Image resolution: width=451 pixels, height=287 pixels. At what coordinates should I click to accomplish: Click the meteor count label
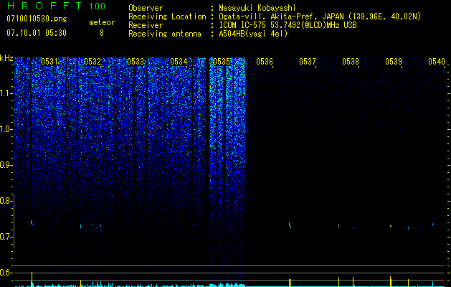coord(102,22)
